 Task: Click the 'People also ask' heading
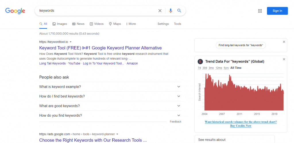54,77
